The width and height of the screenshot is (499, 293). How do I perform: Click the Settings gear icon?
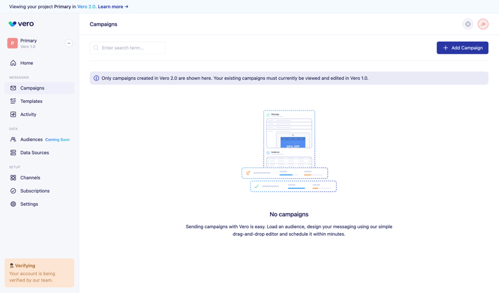point(13,204)
